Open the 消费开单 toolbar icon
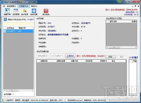The height and width of the screenshot is (103, 141). (x=7, y=12)
